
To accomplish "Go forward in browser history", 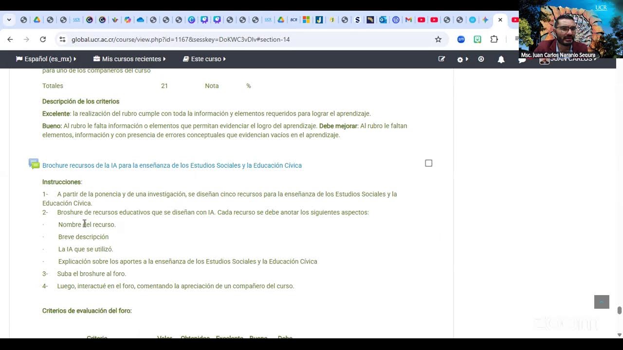I will coord(26,39).
